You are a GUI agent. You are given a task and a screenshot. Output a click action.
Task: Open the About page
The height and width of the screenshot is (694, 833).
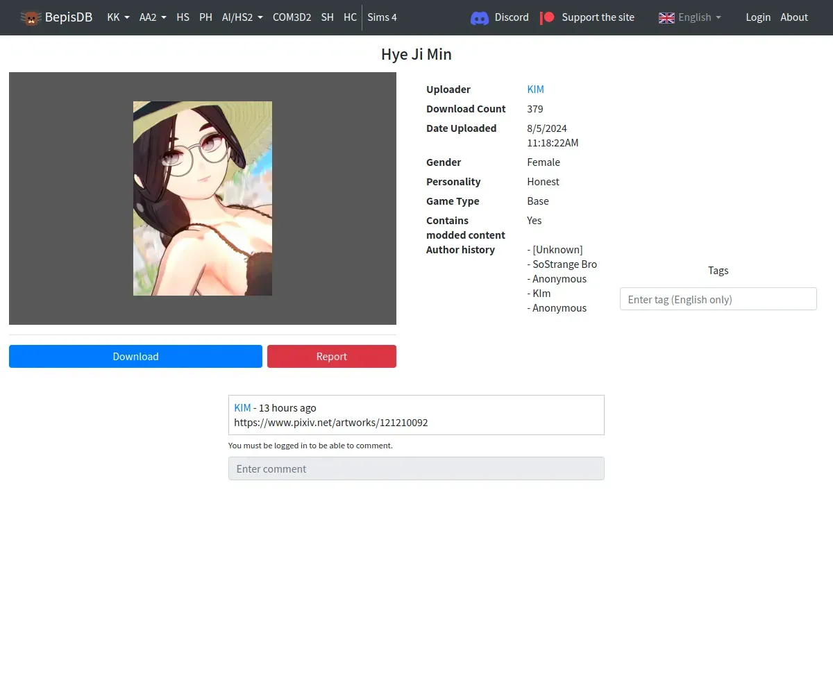coord(794,17)
